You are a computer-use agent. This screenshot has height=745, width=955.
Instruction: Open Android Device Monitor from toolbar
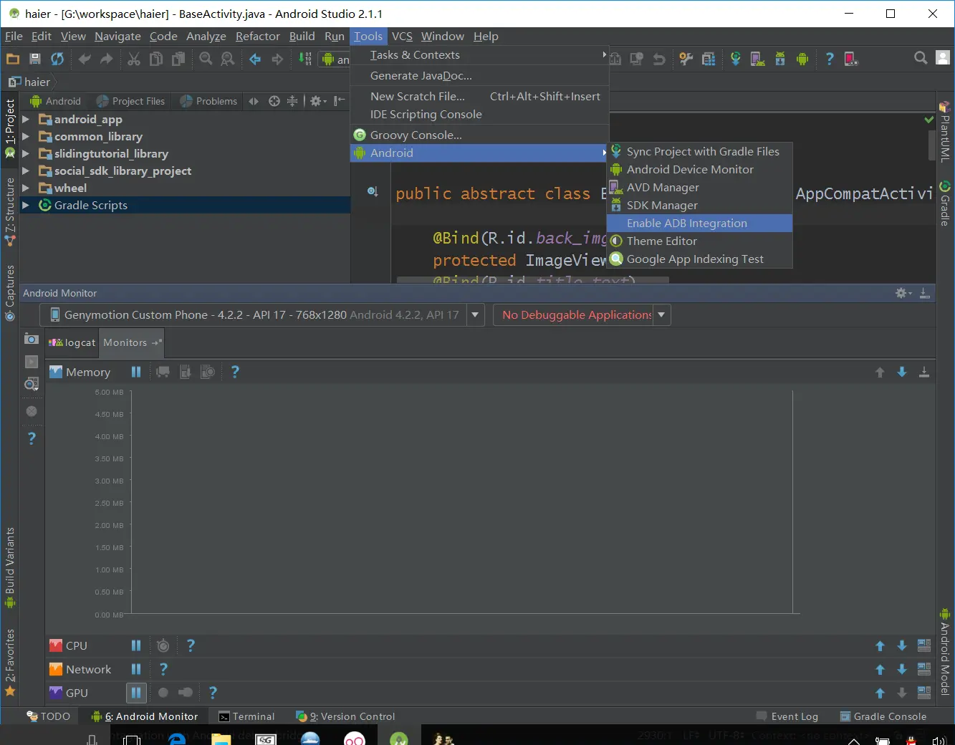pos(802,59)
